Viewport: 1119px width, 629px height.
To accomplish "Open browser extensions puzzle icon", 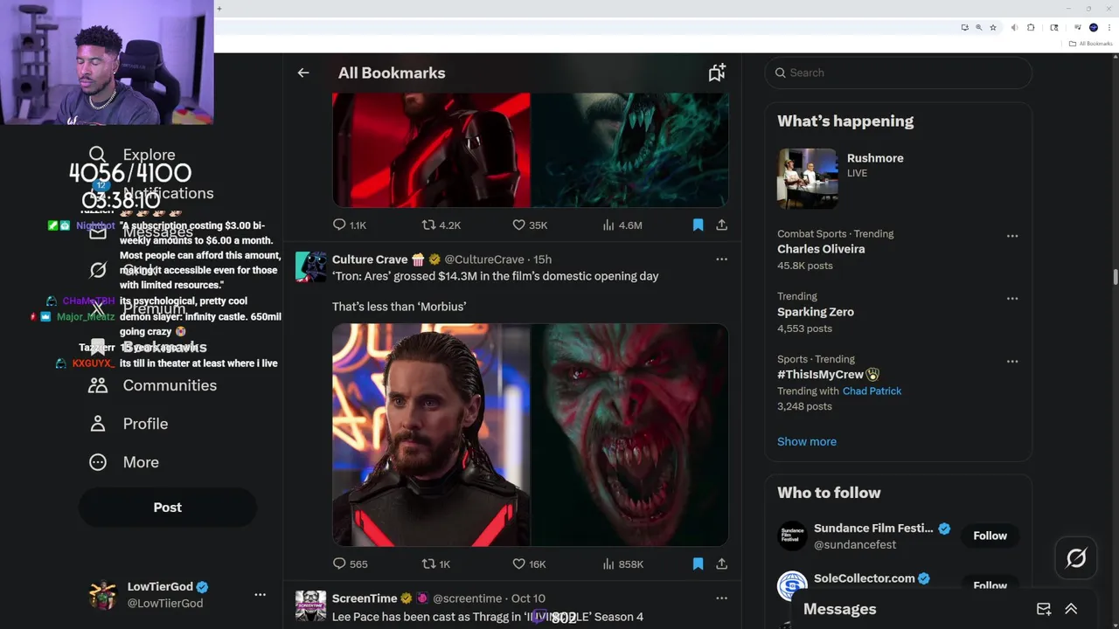I will (x=1031, y=28).
